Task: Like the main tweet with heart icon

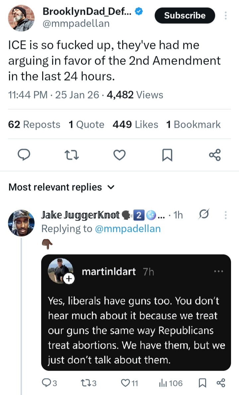Action: coord(120,155)
